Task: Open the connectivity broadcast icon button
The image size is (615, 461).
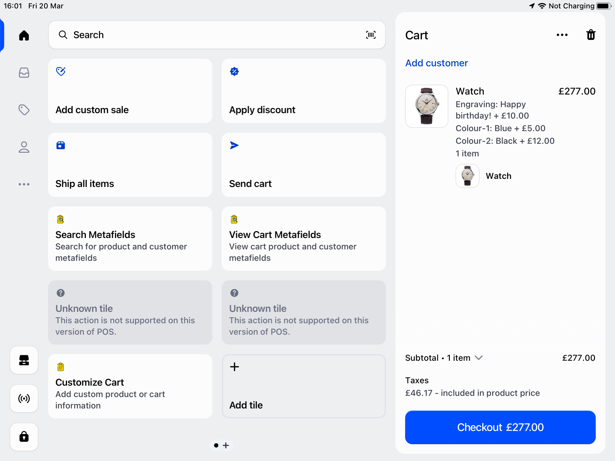Action: [x=24, y=399]
